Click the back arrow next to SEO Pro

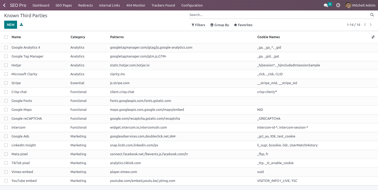click(4, 5)
